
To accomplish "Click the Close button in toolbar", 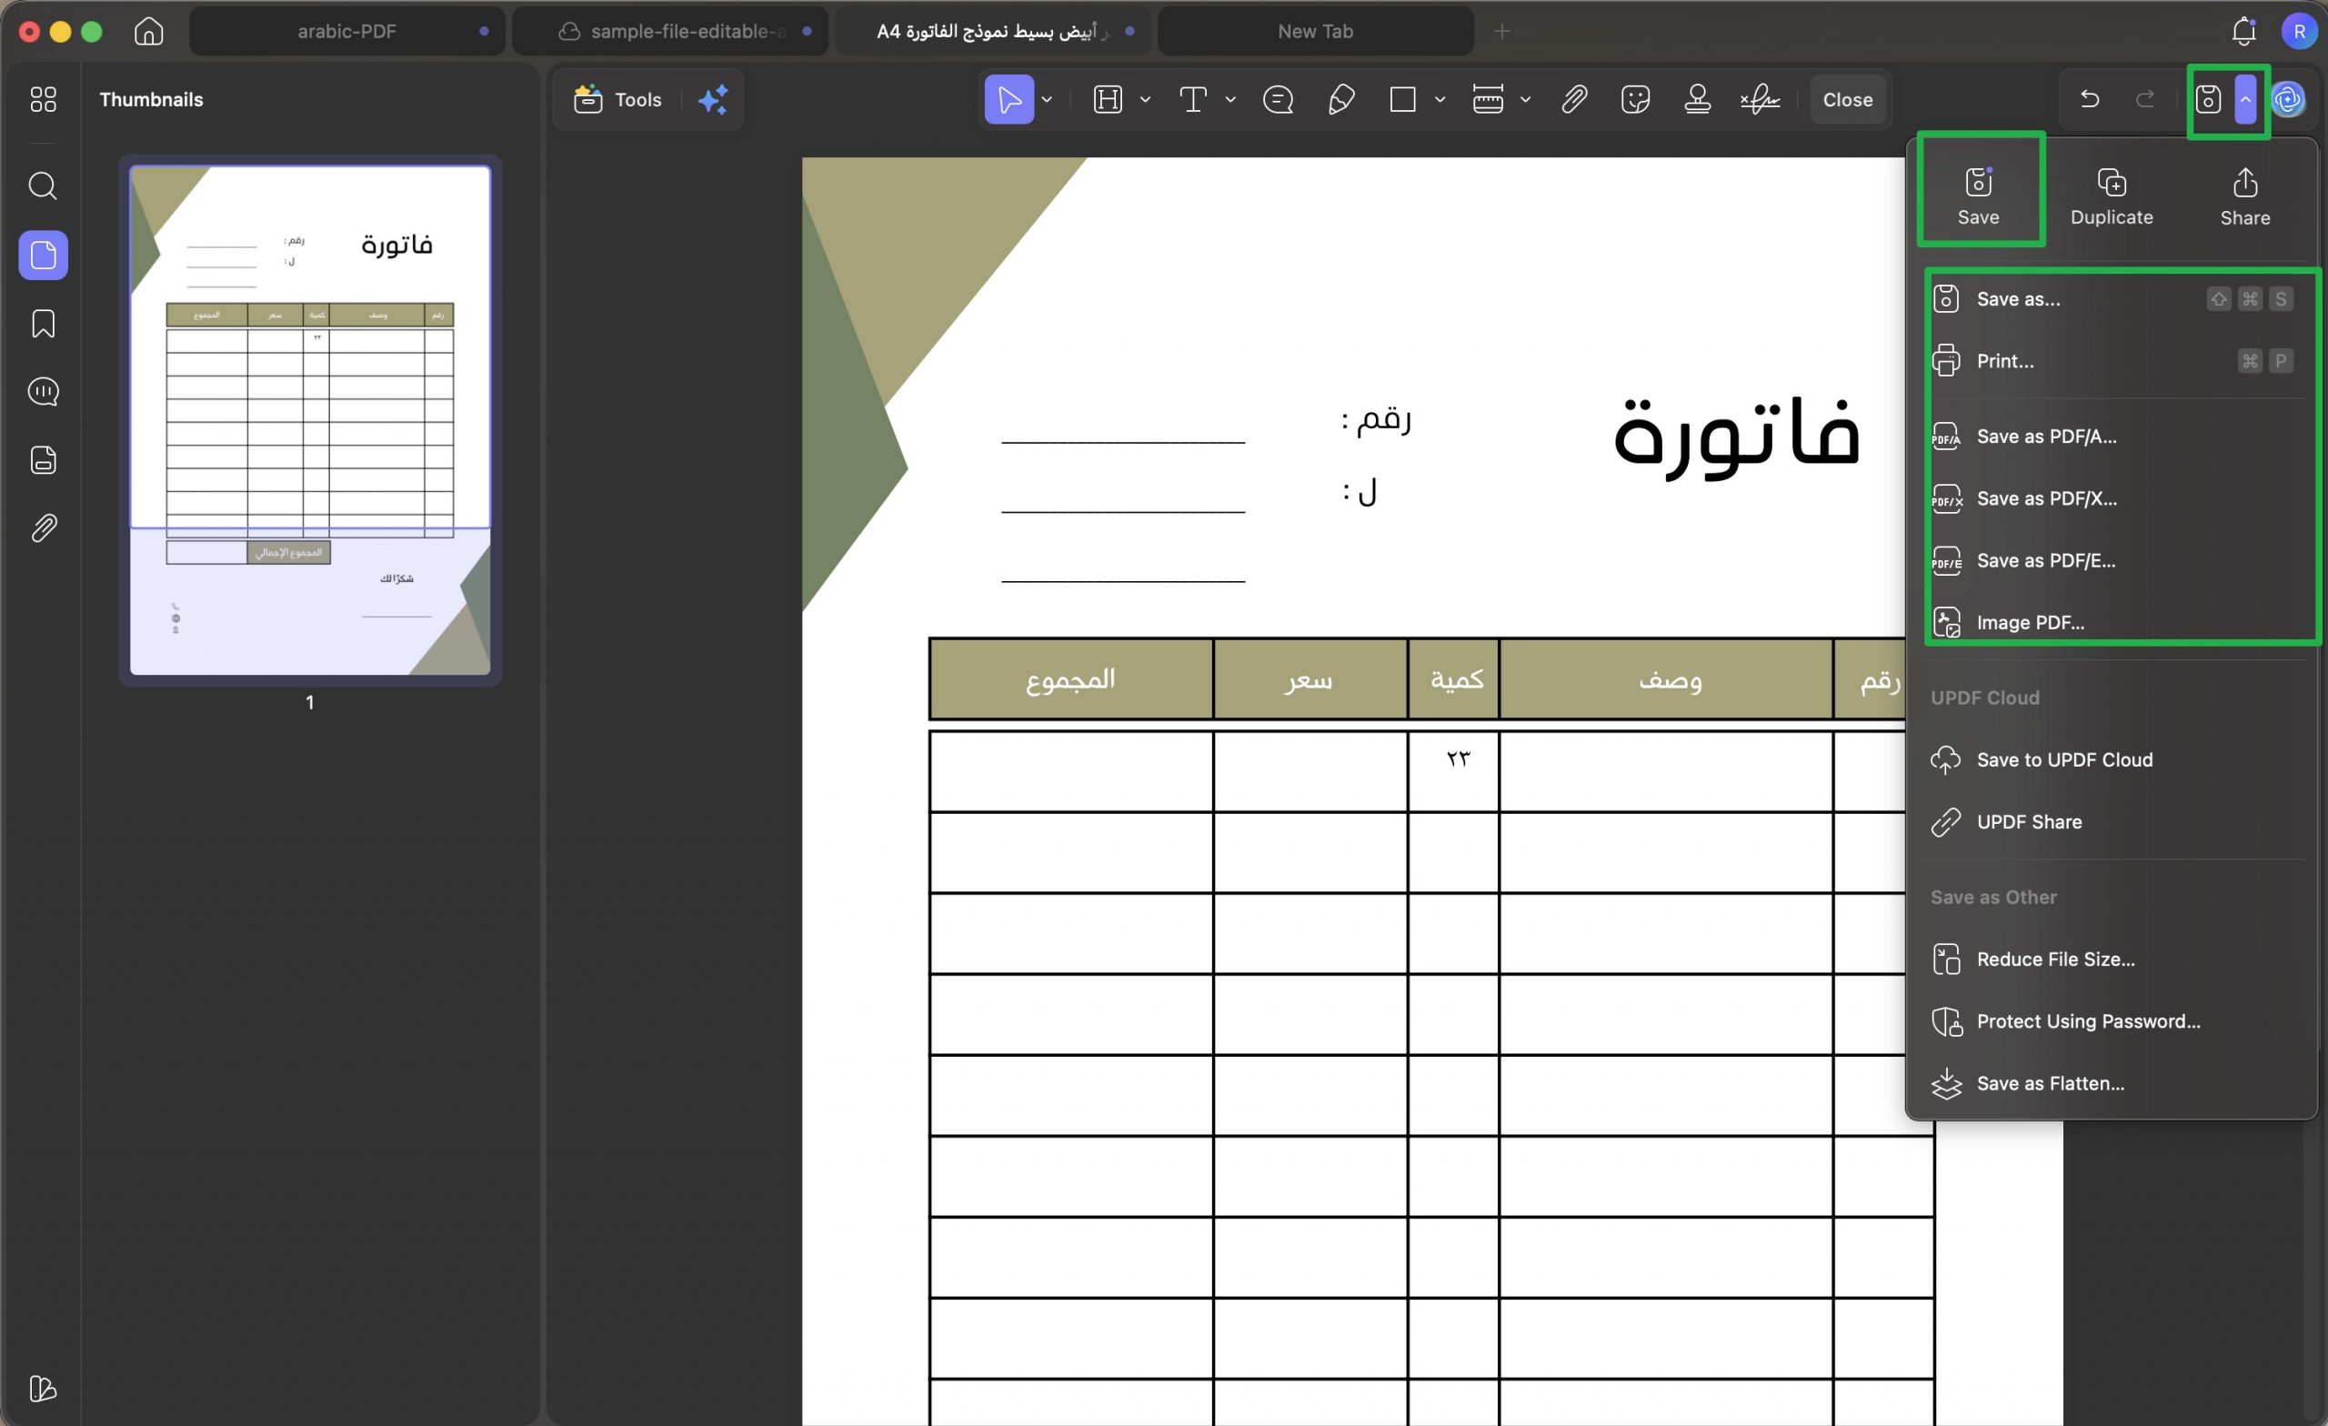I will coord(1847,99).
